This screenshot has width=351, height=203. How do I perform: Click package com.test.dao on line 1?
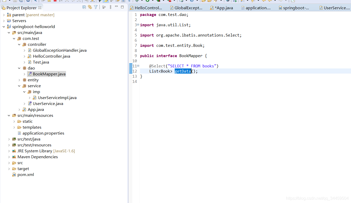pos(164,15)
